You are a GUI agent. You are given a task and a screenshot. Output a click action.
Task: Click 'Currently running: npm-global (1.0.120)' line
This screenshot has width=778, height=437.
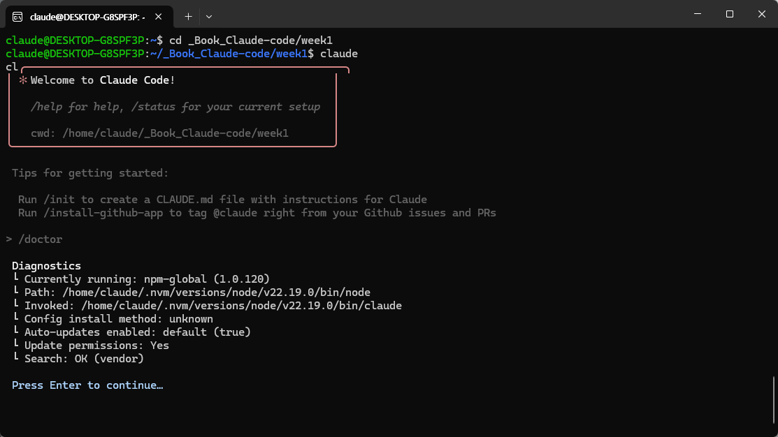[x=147, y=279]
